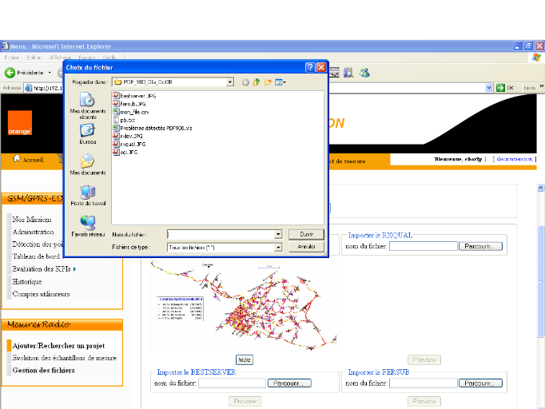
Task: Click the page's vertical scrollbar thumb
Action: point(540,281)
